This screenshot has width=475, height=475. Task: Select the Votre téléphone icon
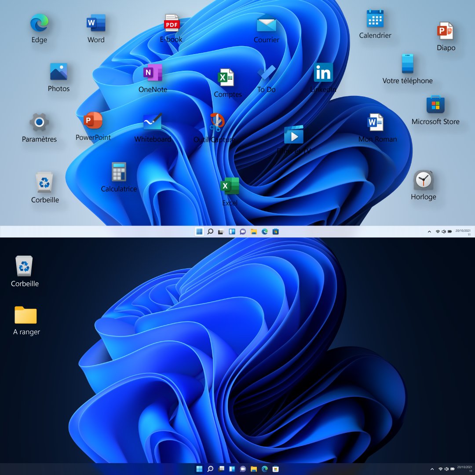click(x=407, y=64)
